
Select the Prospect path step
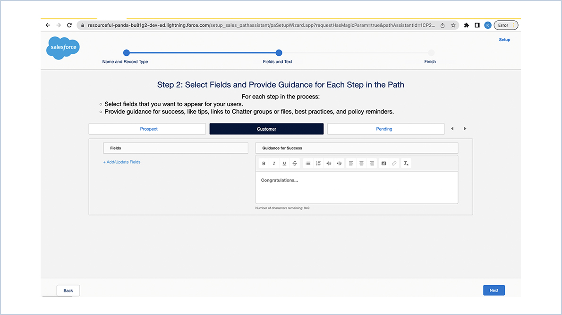147,128
